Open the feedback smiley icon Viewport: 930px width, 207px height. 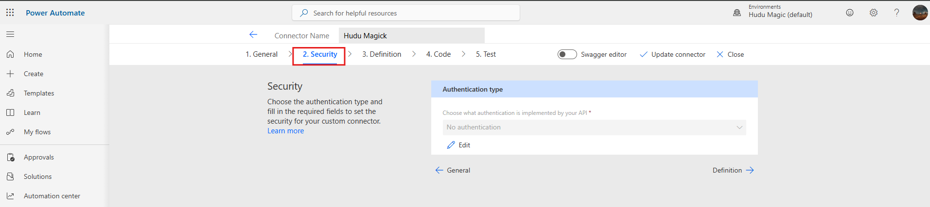(850, 13)
